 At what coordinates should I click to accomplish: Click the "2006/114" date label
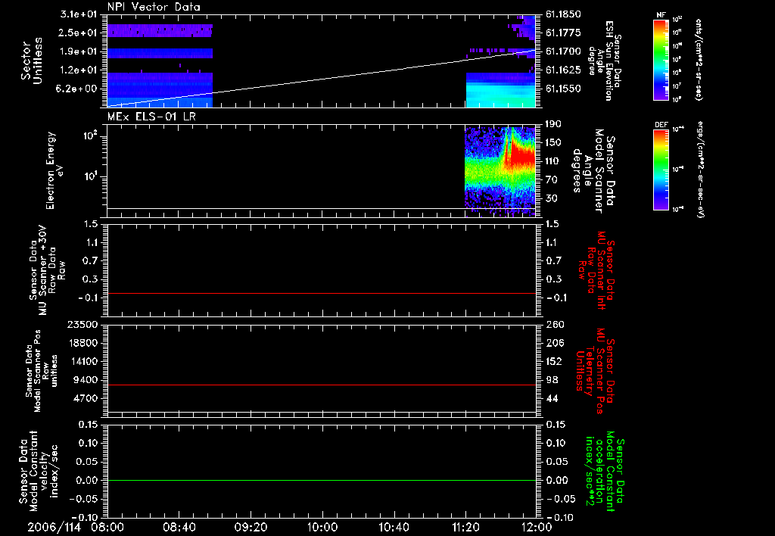pos(54,527)
